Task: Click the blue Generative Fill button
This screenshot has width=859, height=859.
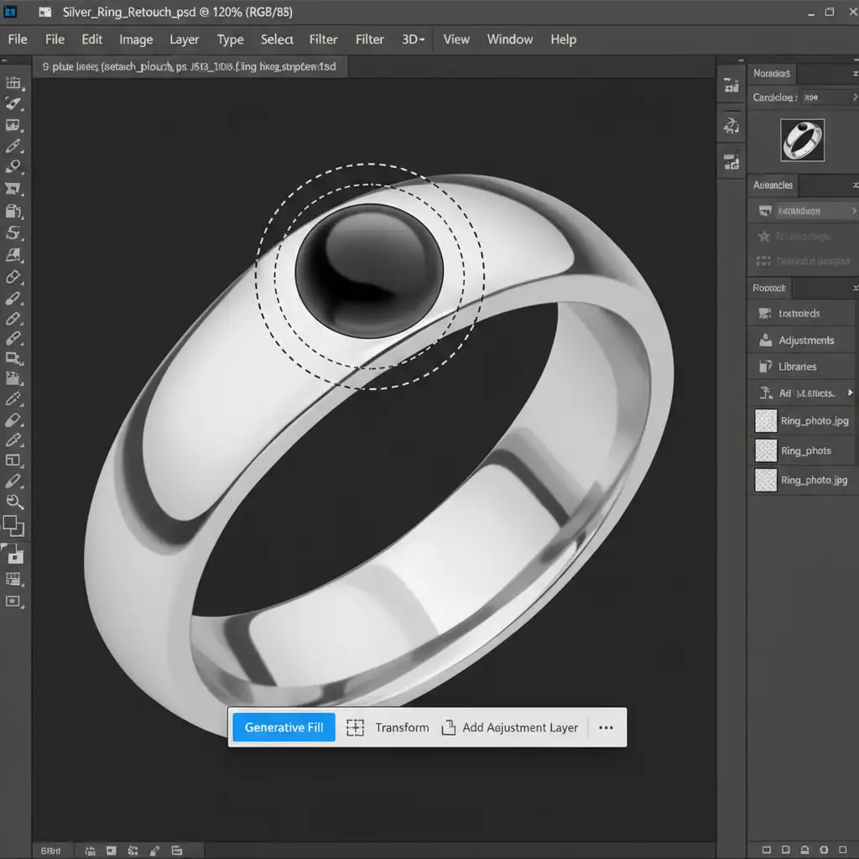Action: (x=284, y=727)
